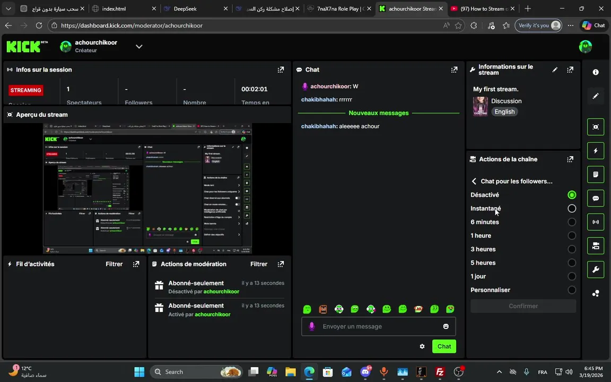Insert the crying heart-eyes emote at row end

pyautogui.click(x=450, y=309)
